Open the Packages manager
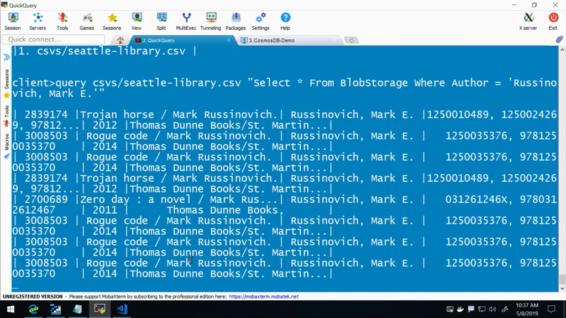Viewport: 566px width, 318px height. (x=235, y=22)
